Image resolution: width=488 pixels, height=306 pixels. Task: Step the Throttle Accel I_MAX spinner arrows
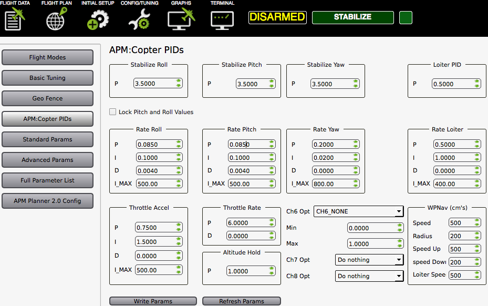click(x=178, y=270)
